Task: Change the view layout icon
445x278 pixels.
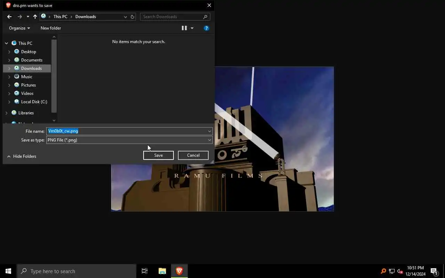Action: click(x=184, y=28)
